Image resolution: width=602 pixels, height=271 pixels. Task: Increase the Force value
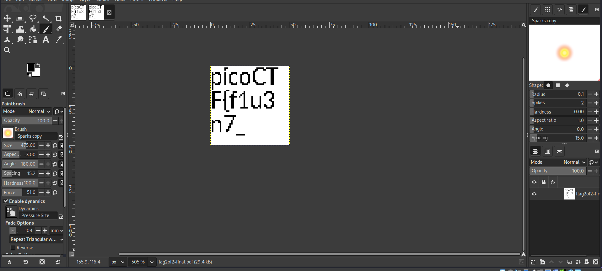pyautogui.click(x=48, y=192)
